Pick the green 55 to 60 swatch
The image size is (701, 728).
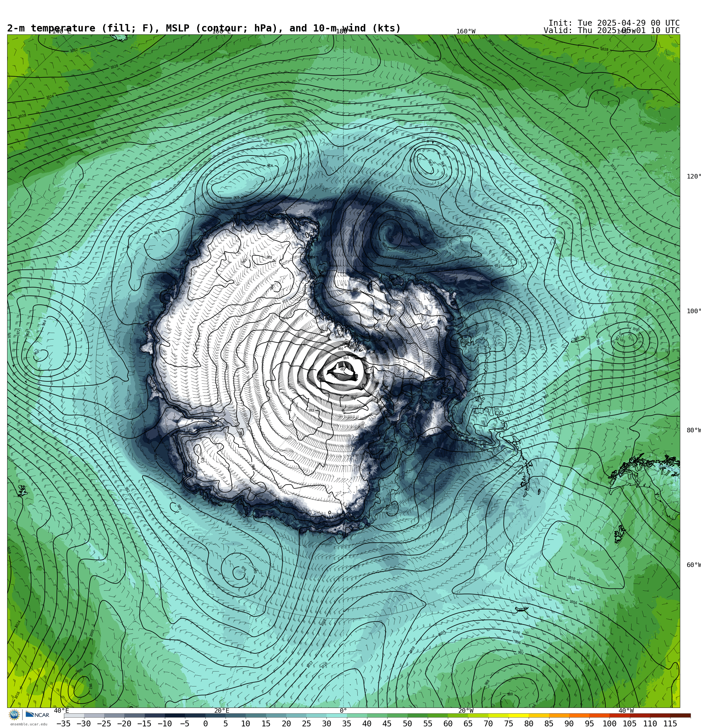pos(437,715)
